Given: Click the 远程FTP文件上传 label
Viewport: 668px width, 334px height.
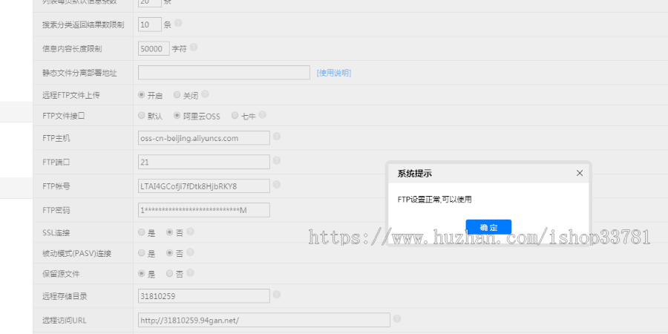Looking at the screenshot, I should (x=71, y=95).
